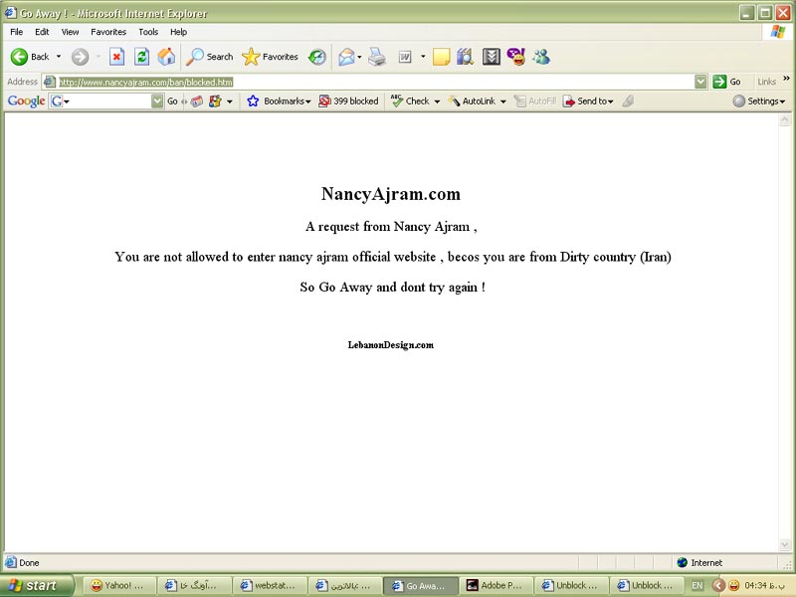796x597 pixels.
Task: Open the Favorites menu
Action: coord(108,32)
